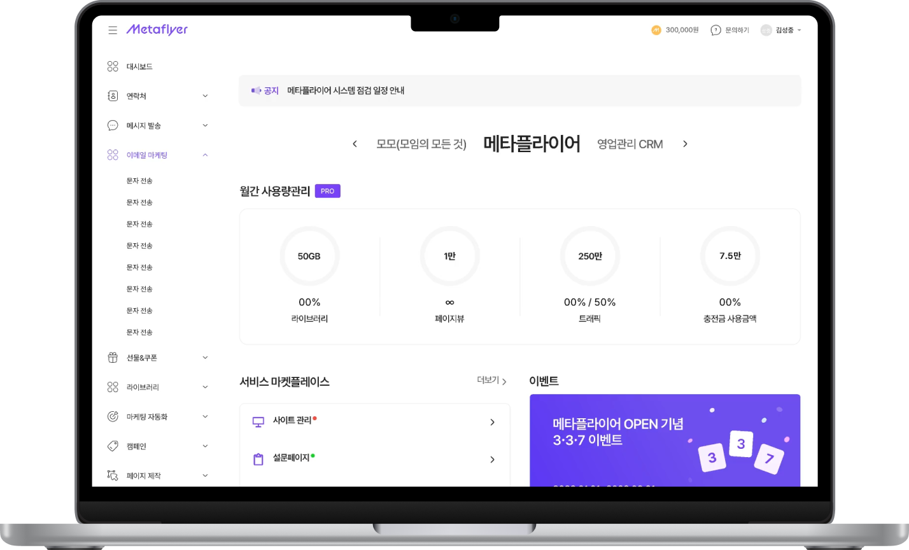Open the 대시보드 dashboard icon
The height and width of the screenshot is (550, 909).
pyautogui.click(x=113, y=66)
